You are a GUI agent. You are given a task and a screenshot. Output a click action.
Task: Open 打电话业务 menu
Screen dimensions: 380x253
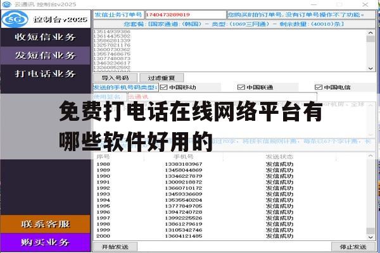click(46, 73)
